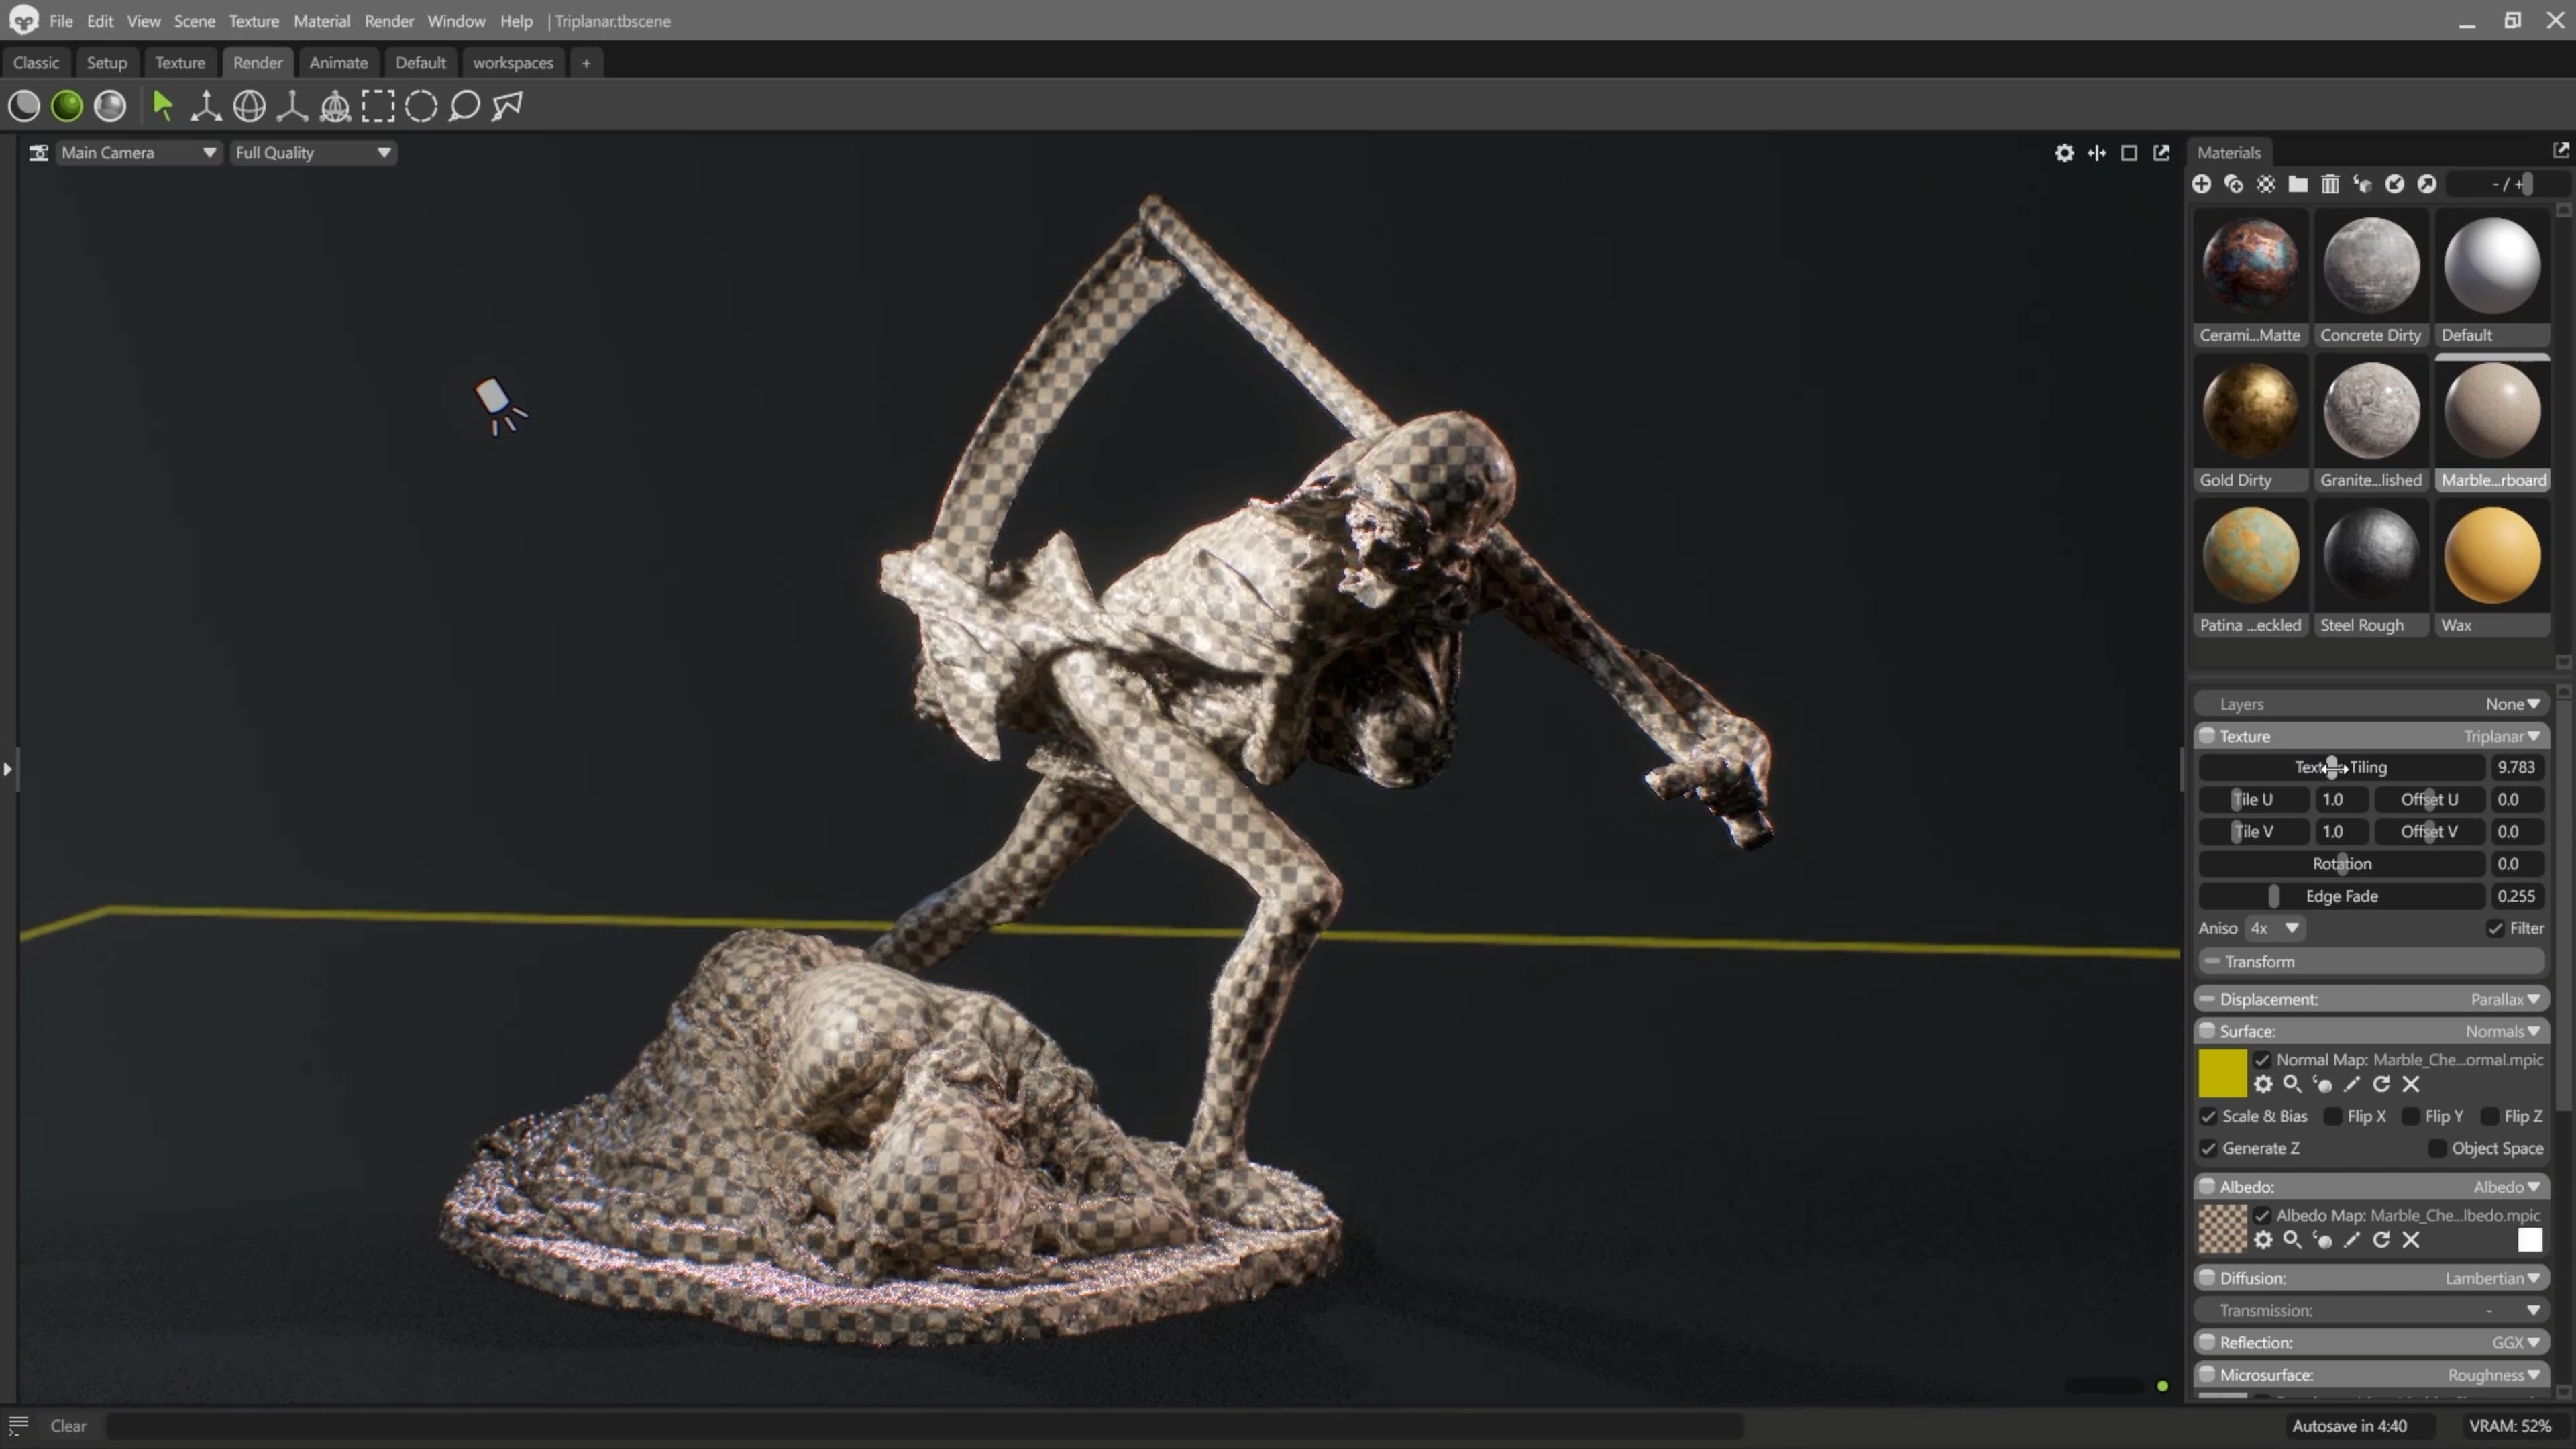This screenshot has width=2576, height=1449.
Task: Activate the lasso selection tool
Action: click(x=464, y=106)
